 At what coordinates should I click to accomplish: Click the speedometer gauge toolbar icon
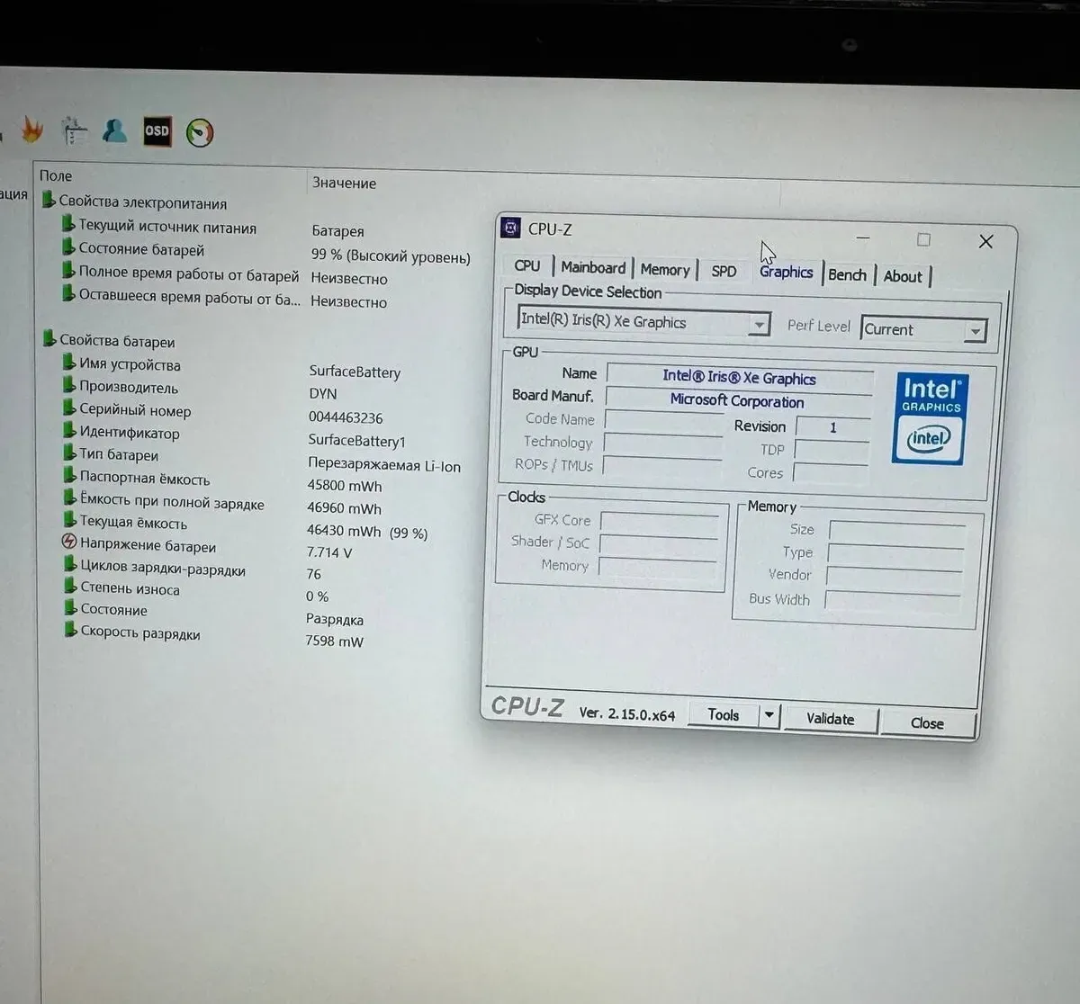click(199, 133)
